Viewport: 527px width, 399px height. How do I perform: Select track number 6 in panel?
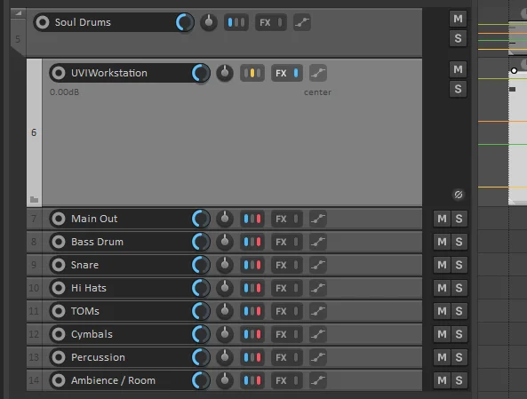click(34, 132)
